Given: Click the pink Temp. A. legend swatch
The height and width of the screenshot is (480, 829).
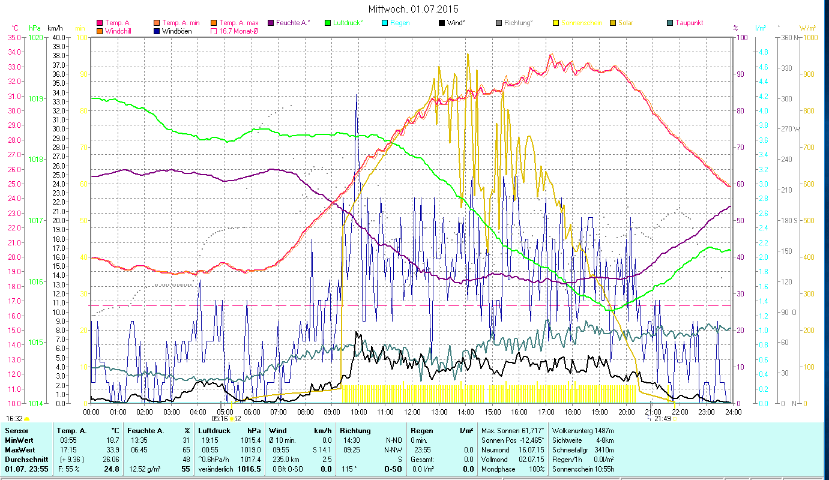Looking at the screenshot, I should [x=100, y=23].
